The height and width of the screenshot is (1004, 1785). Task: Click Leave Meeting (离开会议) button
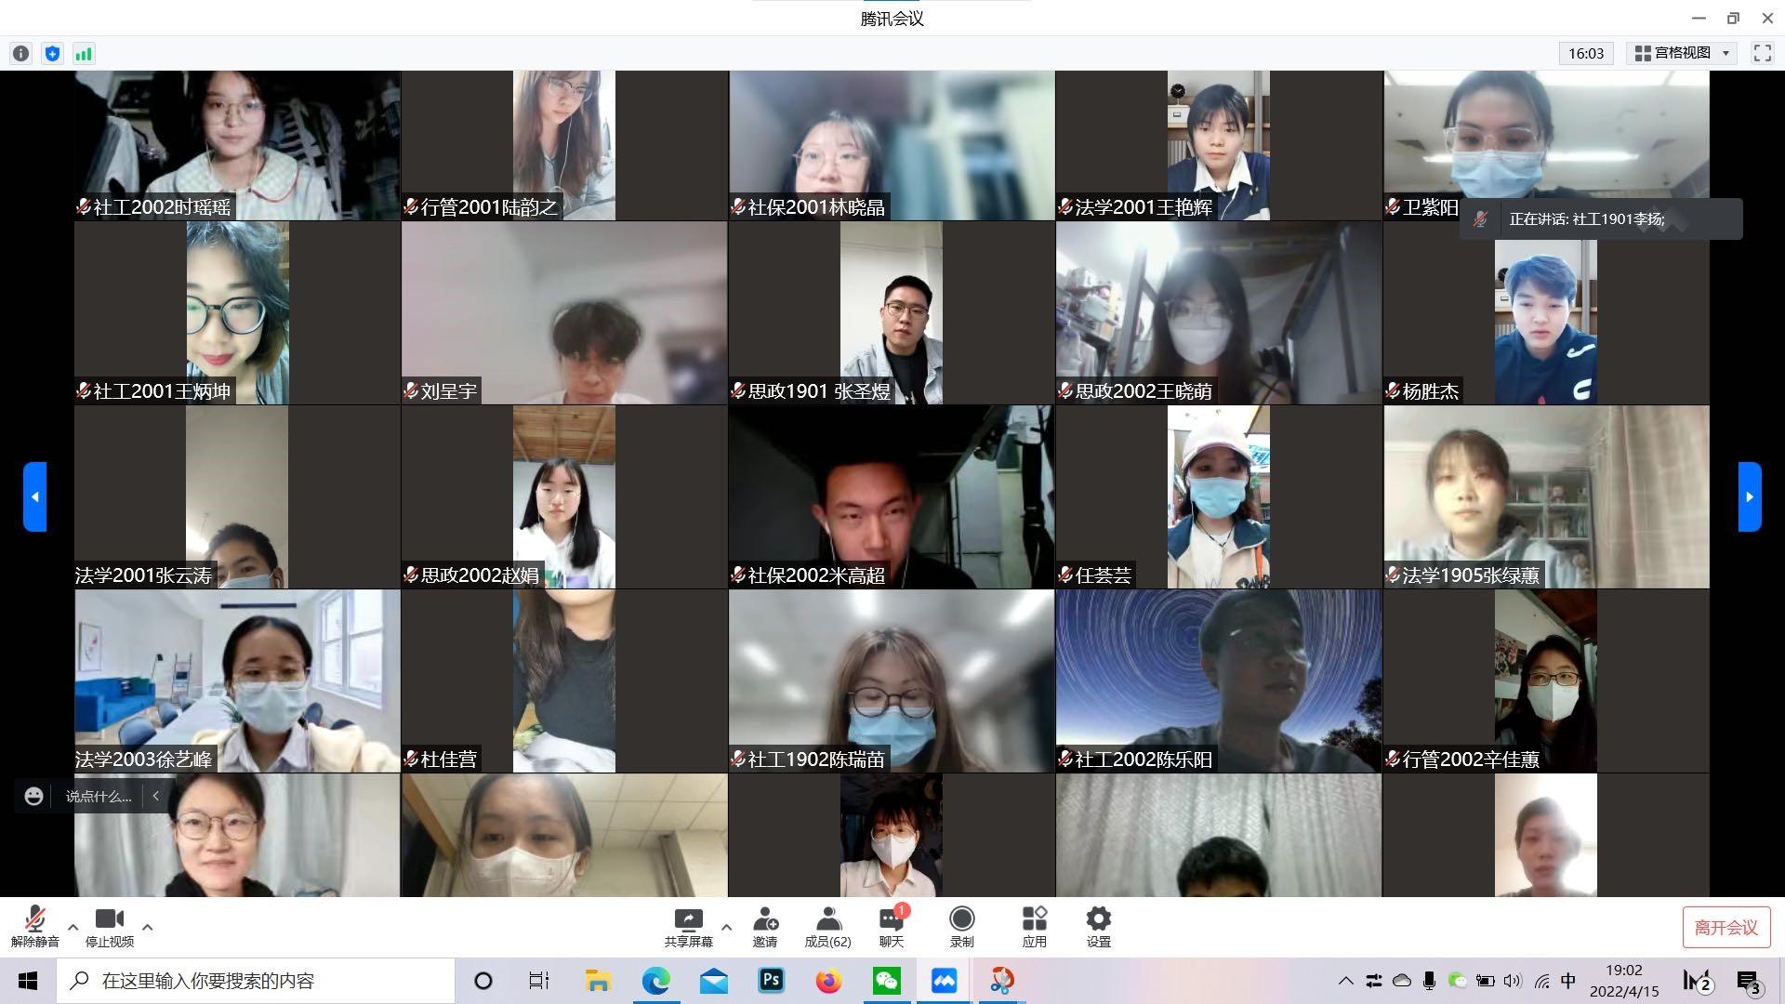(1725, 927)
